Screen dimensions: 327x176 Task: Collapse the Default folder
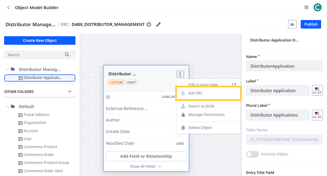coord(7,107)
